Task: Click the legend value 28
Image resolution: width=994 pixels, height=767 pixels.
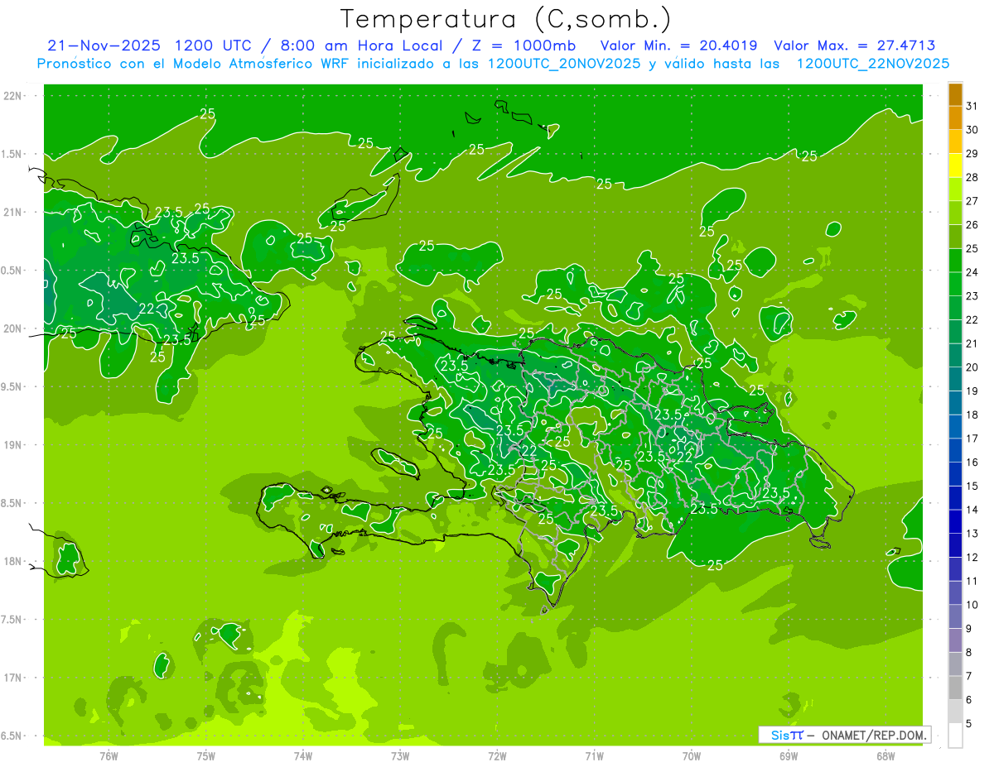Action: pos(972,177)
